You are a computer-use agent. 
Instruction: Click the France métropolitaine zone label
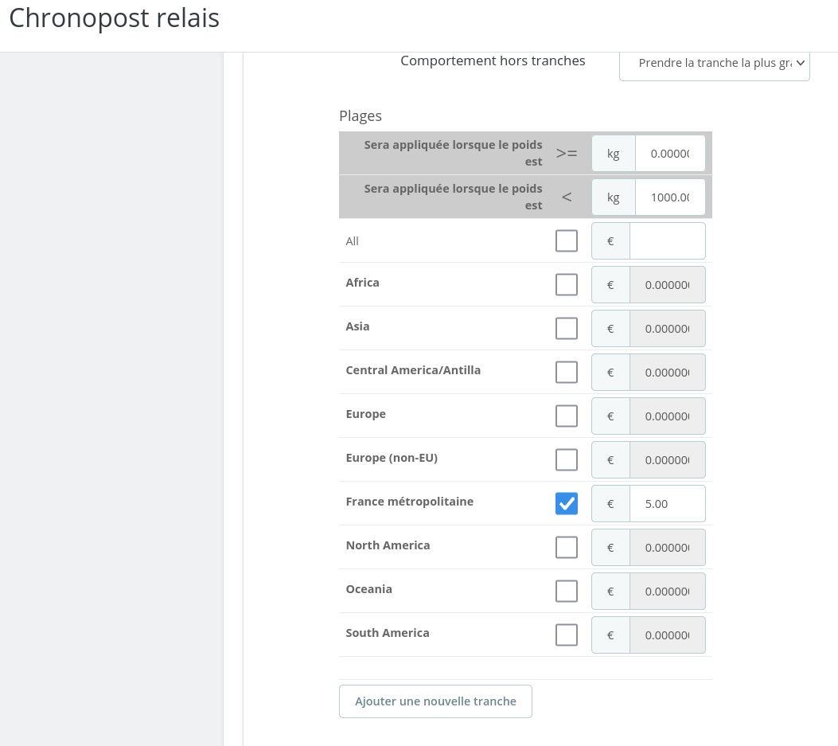[409, 502]
